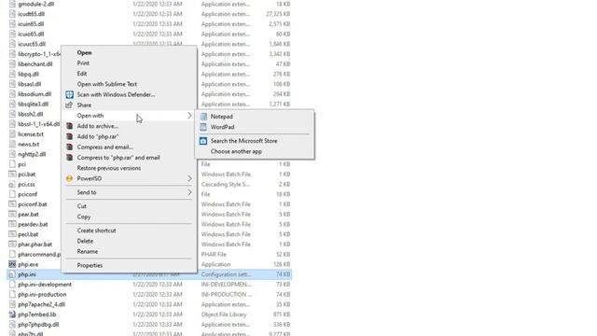The width and height of the screenshot is (597, 336).
Task: Click the WordPad icon in submenu
Action: click(203, 127)
